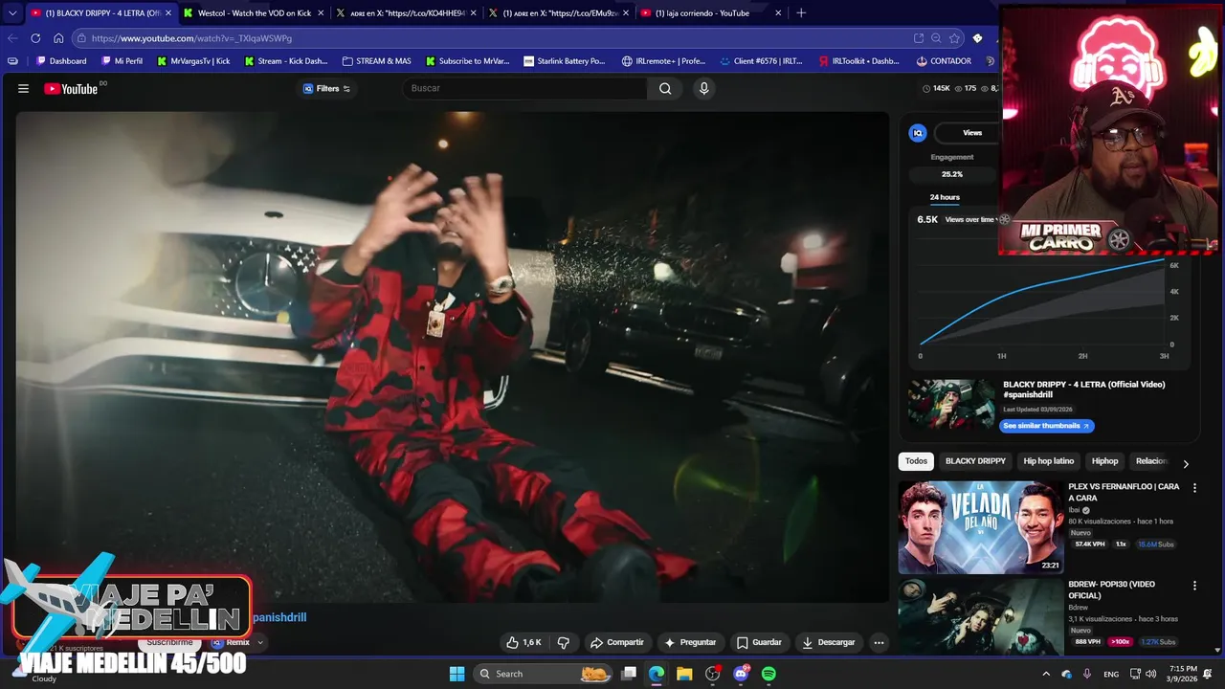Select the Hip hop latino chip

[1049, 461]
